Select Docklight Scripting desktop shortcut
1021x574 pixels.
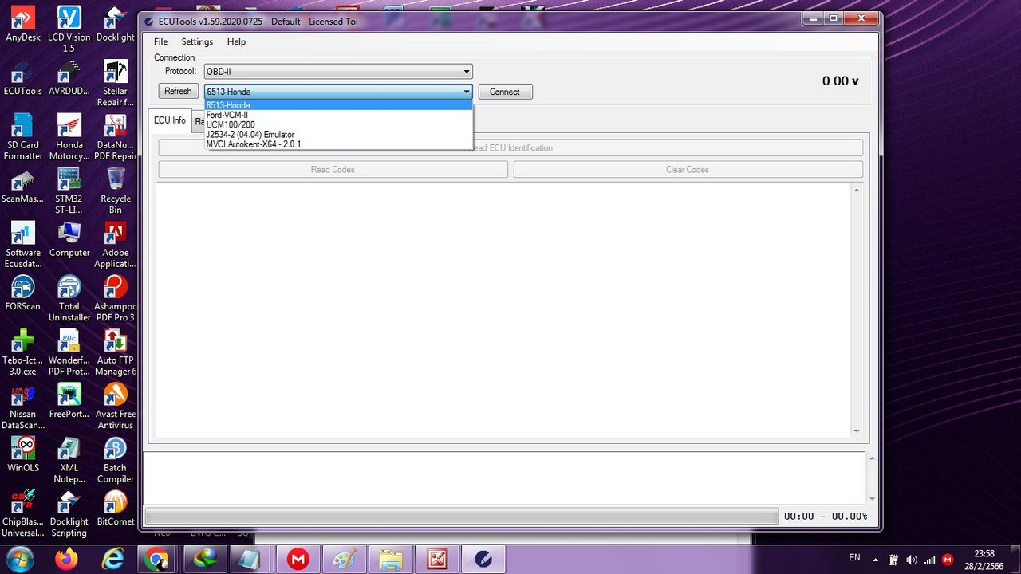point(69,513)
